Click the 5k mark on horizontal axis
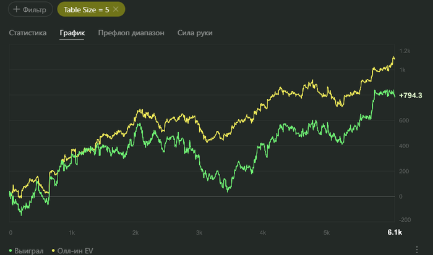The height and width of the screenshot is (255, 433). click(x=327, y=233)
